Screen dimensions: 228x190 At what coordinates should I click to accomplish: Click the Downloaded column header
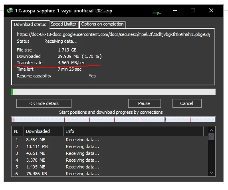[x=44, y=131]
